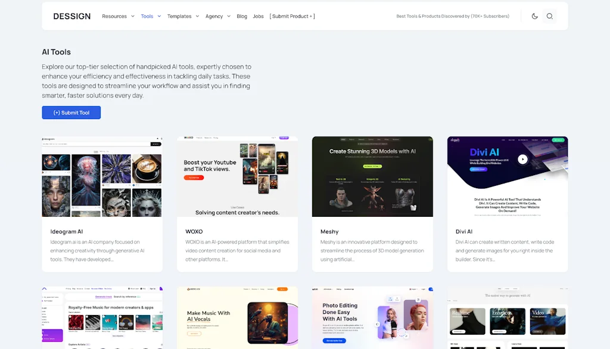Click the blue Submit Tool button
The height and width of the screenshot is (349, 610).
(x=71, y=113)
